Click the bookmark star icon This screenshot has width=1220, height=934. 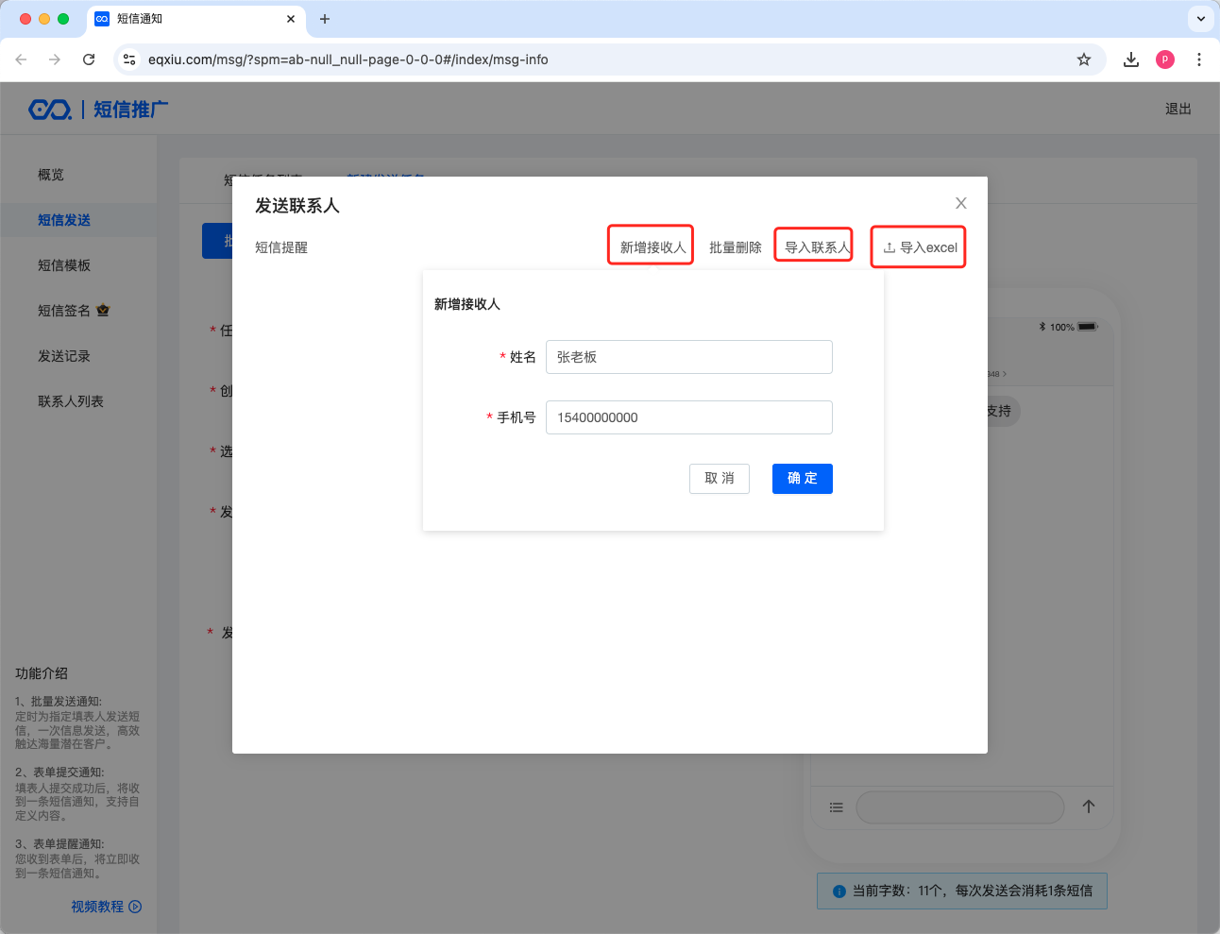1083,59
